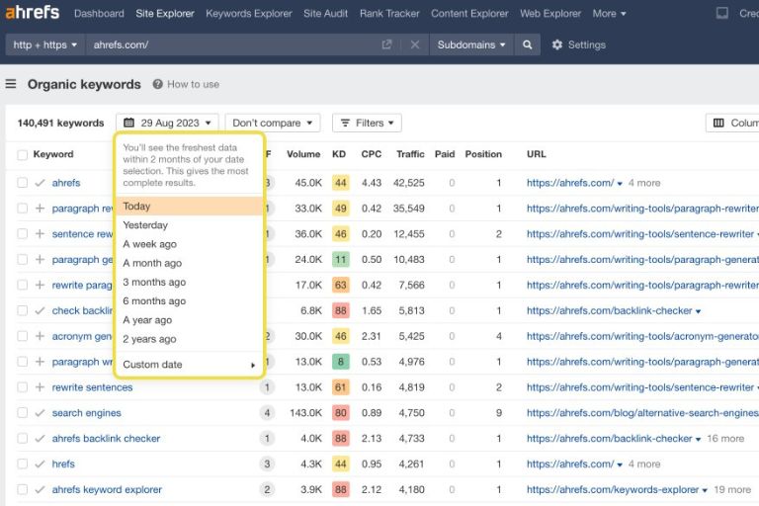Open the More menu dropdown
Image resolution: width=759 pixels, height=506 pixels.
(609, 14)
